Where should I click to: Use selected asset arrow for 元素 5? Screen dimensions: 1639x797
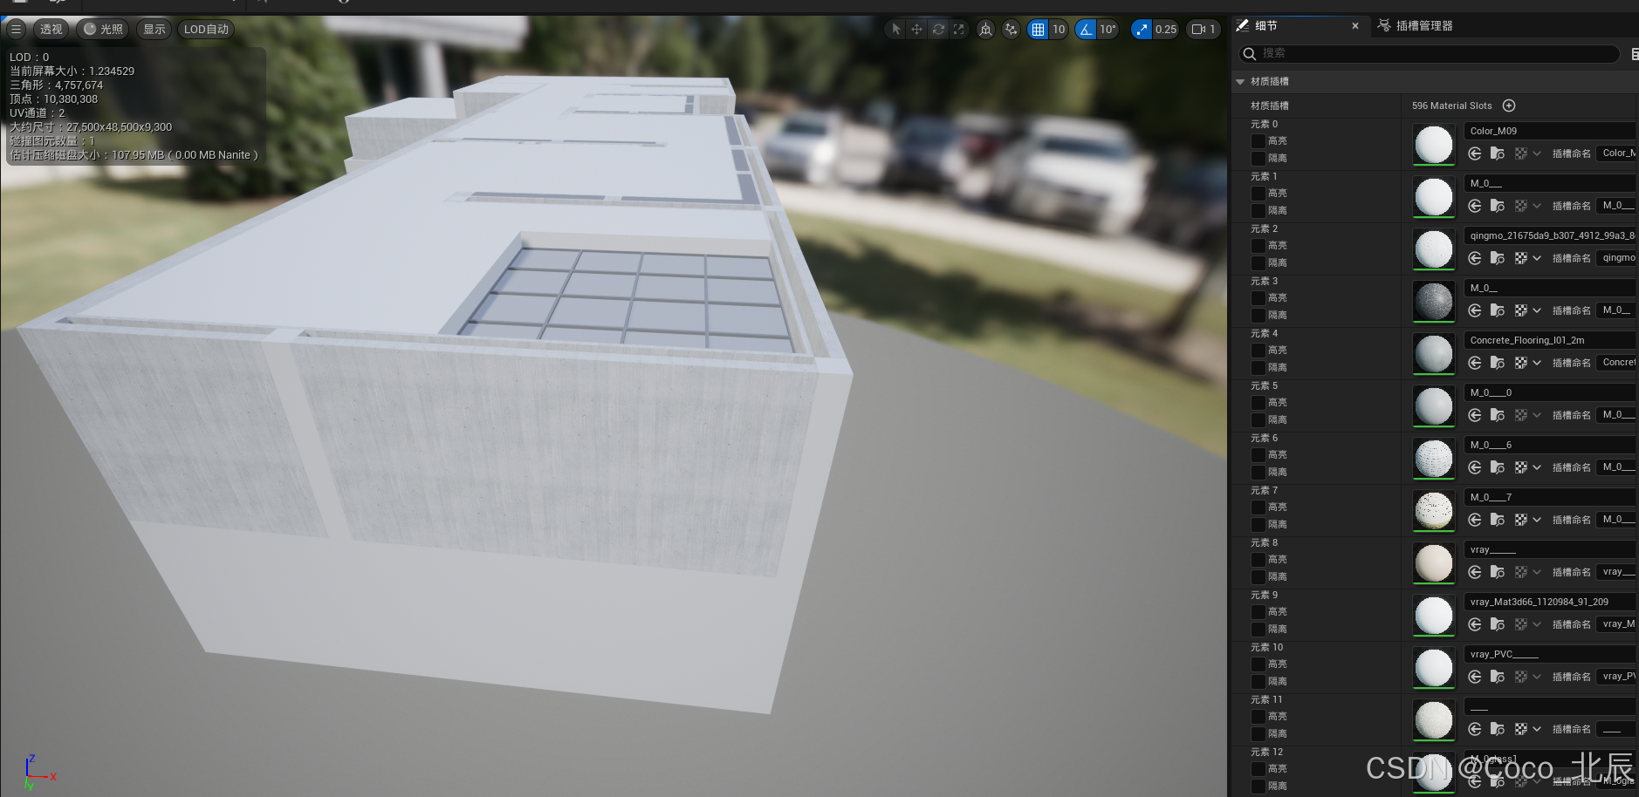1475,415
